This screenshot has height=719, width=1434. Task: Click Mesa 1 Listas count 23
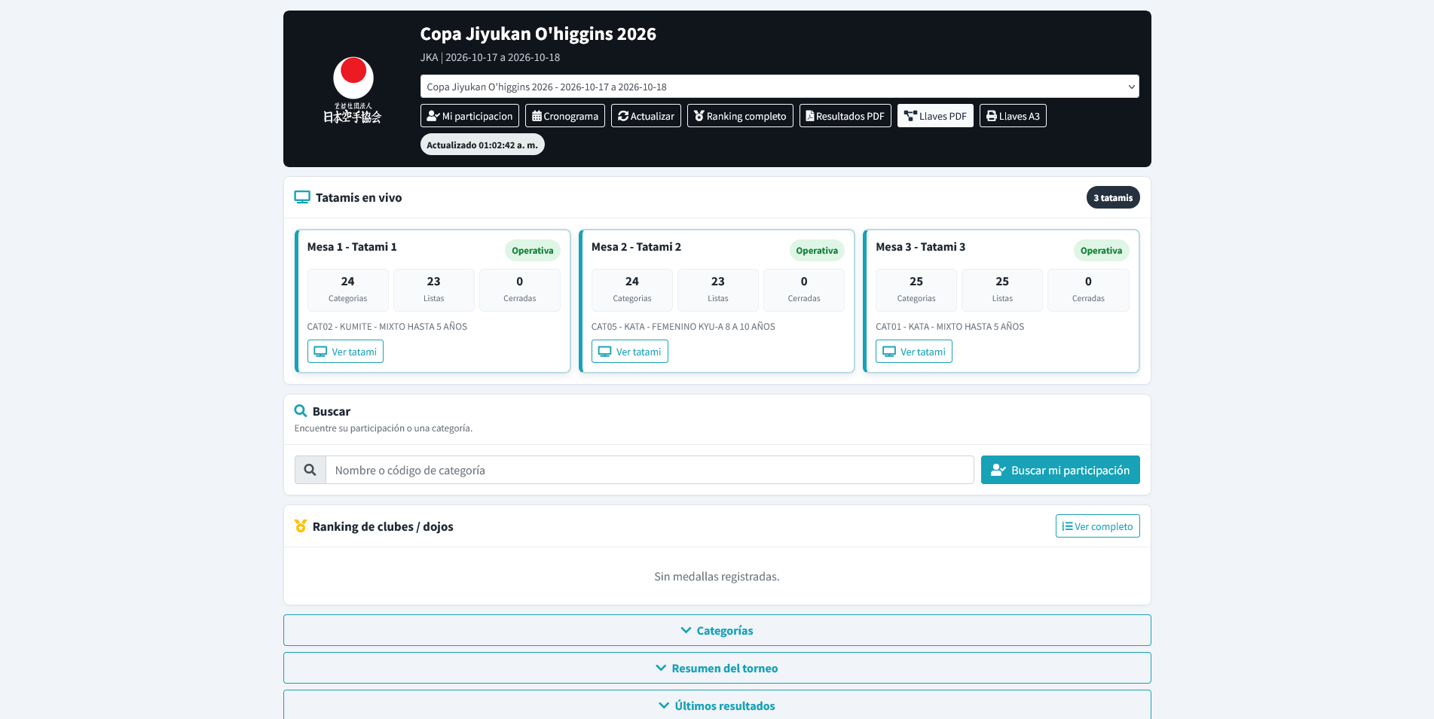point(433,290)
